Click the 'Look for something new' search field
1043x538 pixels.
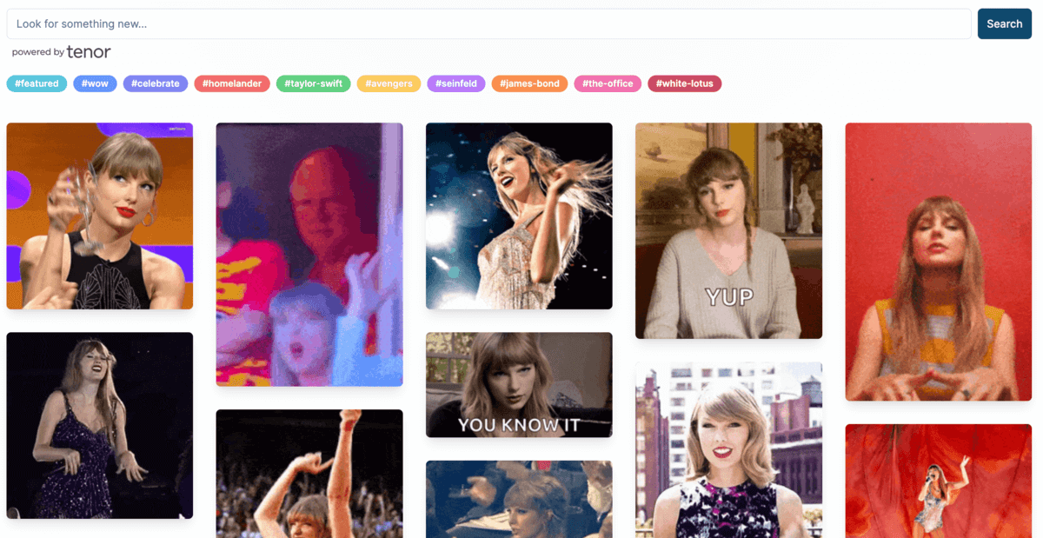coord(488,24)
